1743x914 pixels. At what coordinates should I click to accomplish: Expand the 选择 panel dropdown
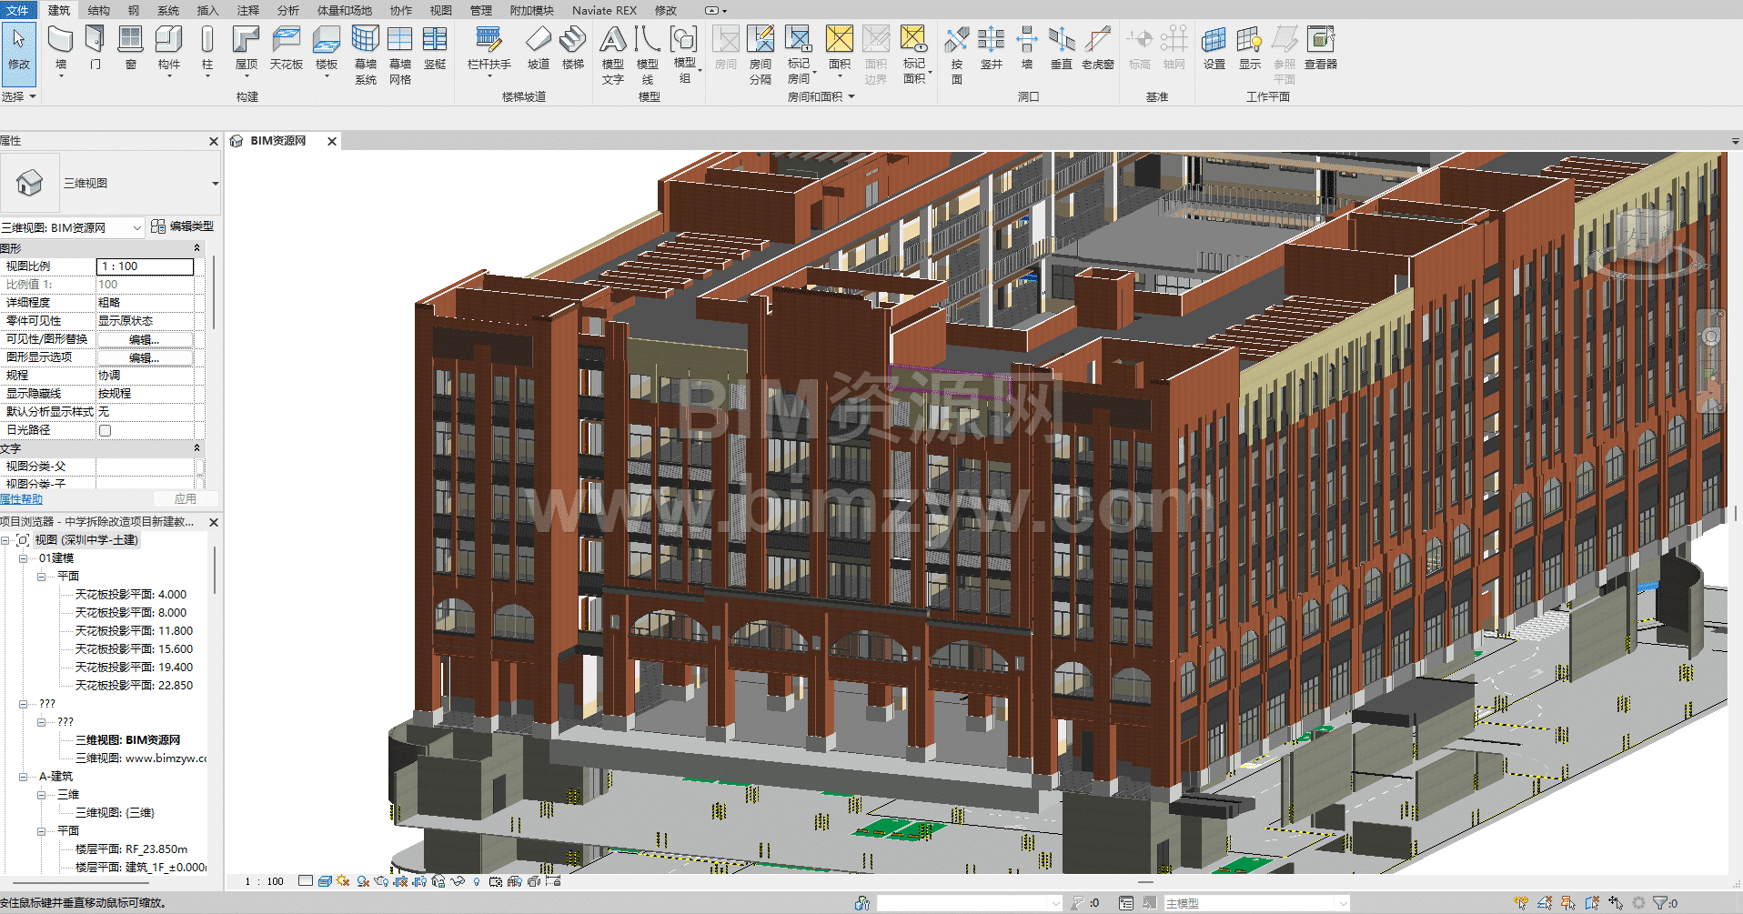[x=19, y=96]
